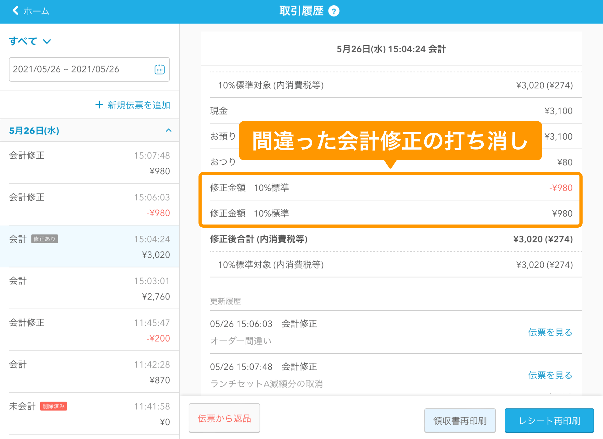Click the 修正あり badge on the 会計 entry

(45, 239)
